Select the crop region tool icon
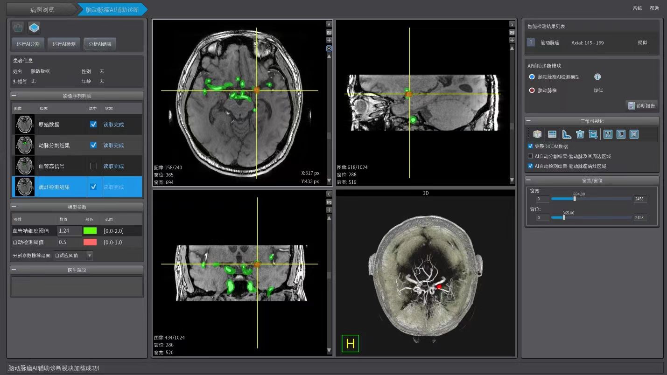Viewport: 667px width, 375px height. click(593, 134)
